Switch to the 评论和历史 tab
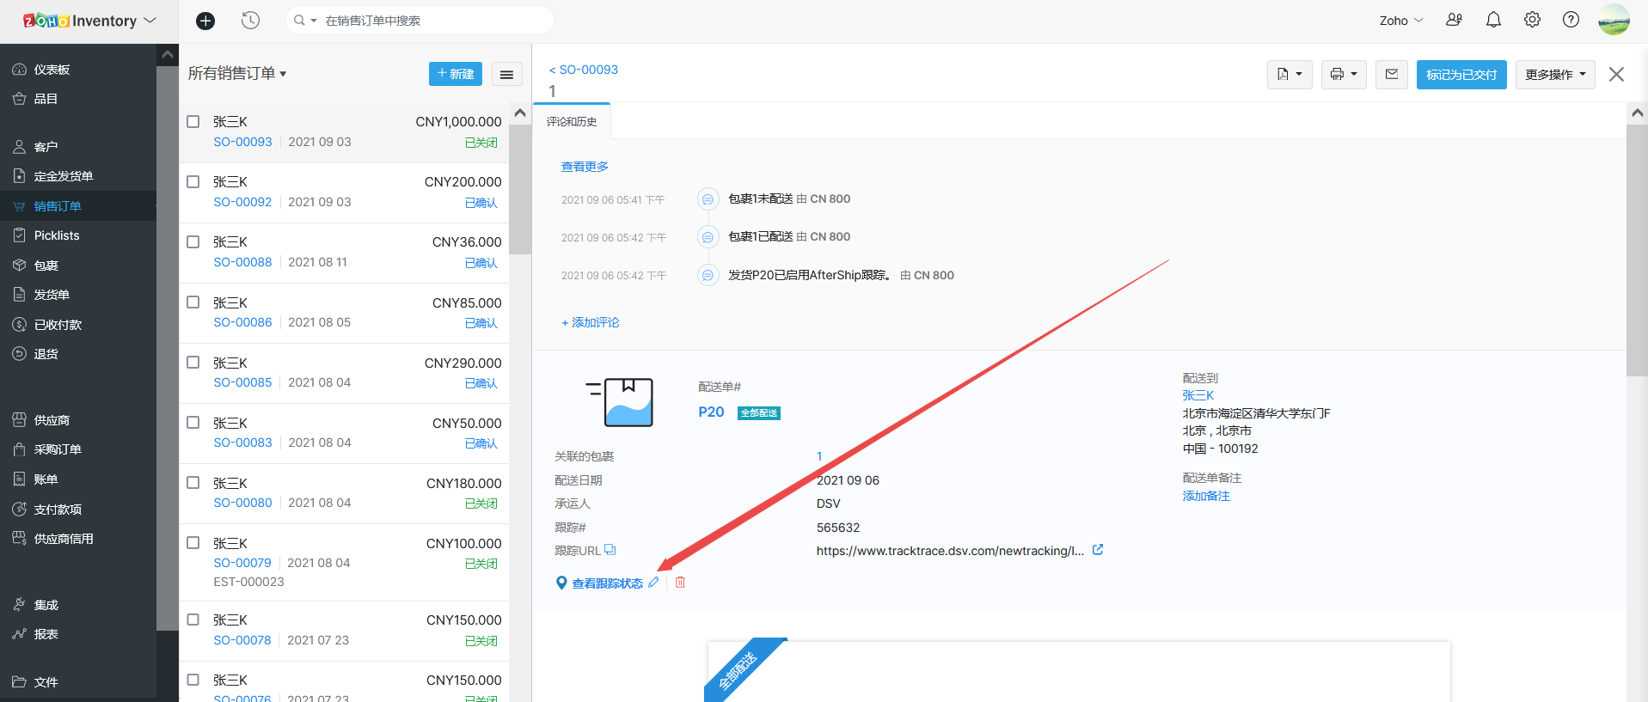The height and width of the screenshot is (702, 1648). (x=572, y=122)
